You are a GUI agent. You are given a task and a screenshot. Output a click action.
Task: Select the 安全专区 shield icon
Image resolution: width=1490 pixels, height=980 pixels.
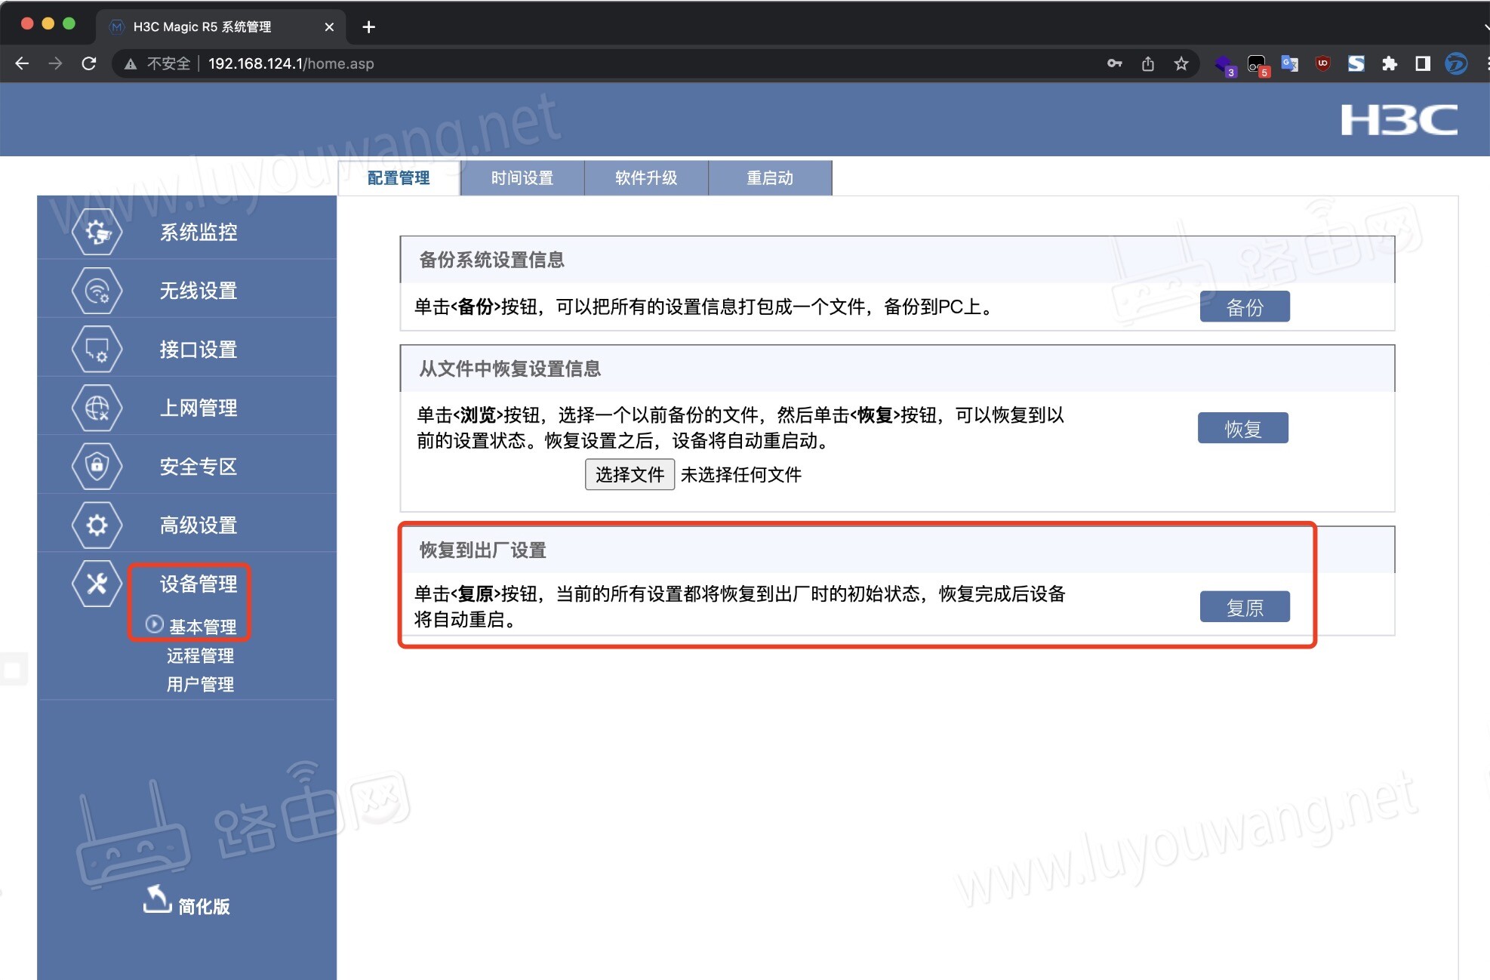click(97, 466)
